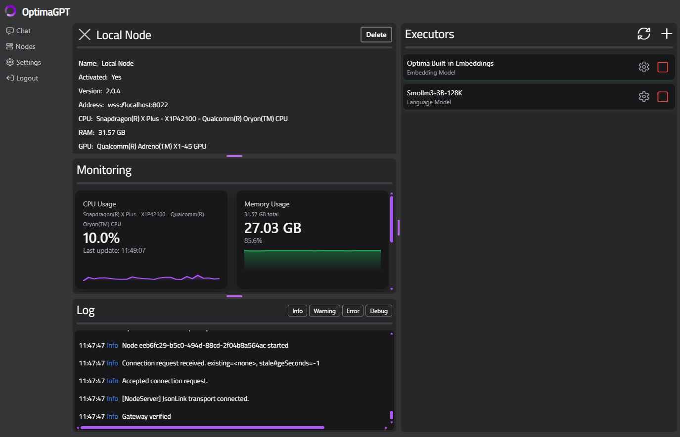Enable the Smollm3-3B-128K executor checkbox
This screenshot has height=437, width=680.
click(x=663, y=96)
